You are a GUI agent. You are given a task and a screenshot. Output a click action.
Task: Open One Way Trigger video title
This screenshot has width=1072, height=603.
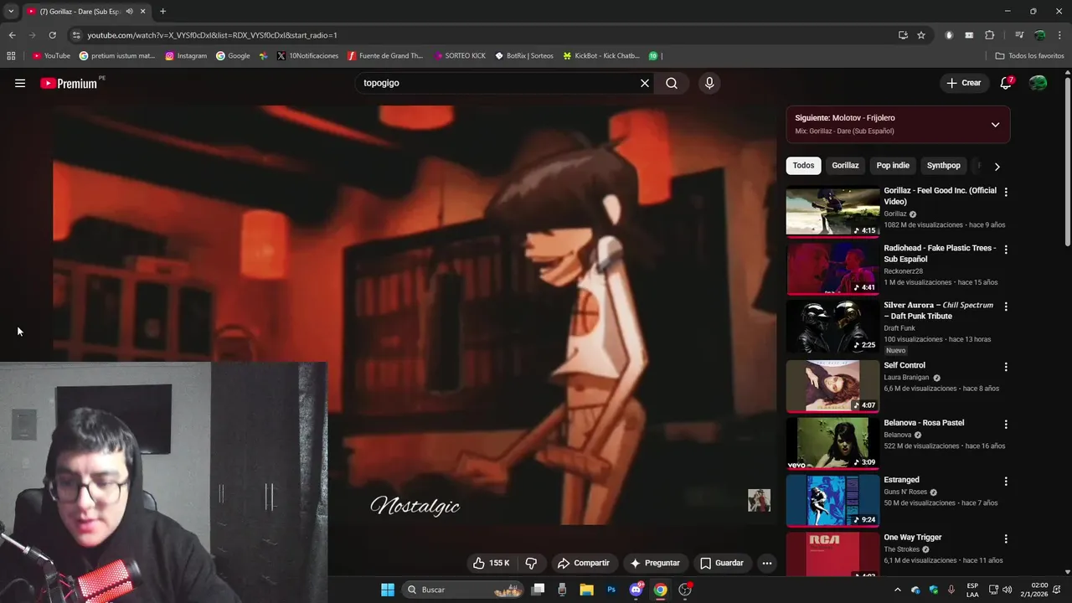coord(913,537)
